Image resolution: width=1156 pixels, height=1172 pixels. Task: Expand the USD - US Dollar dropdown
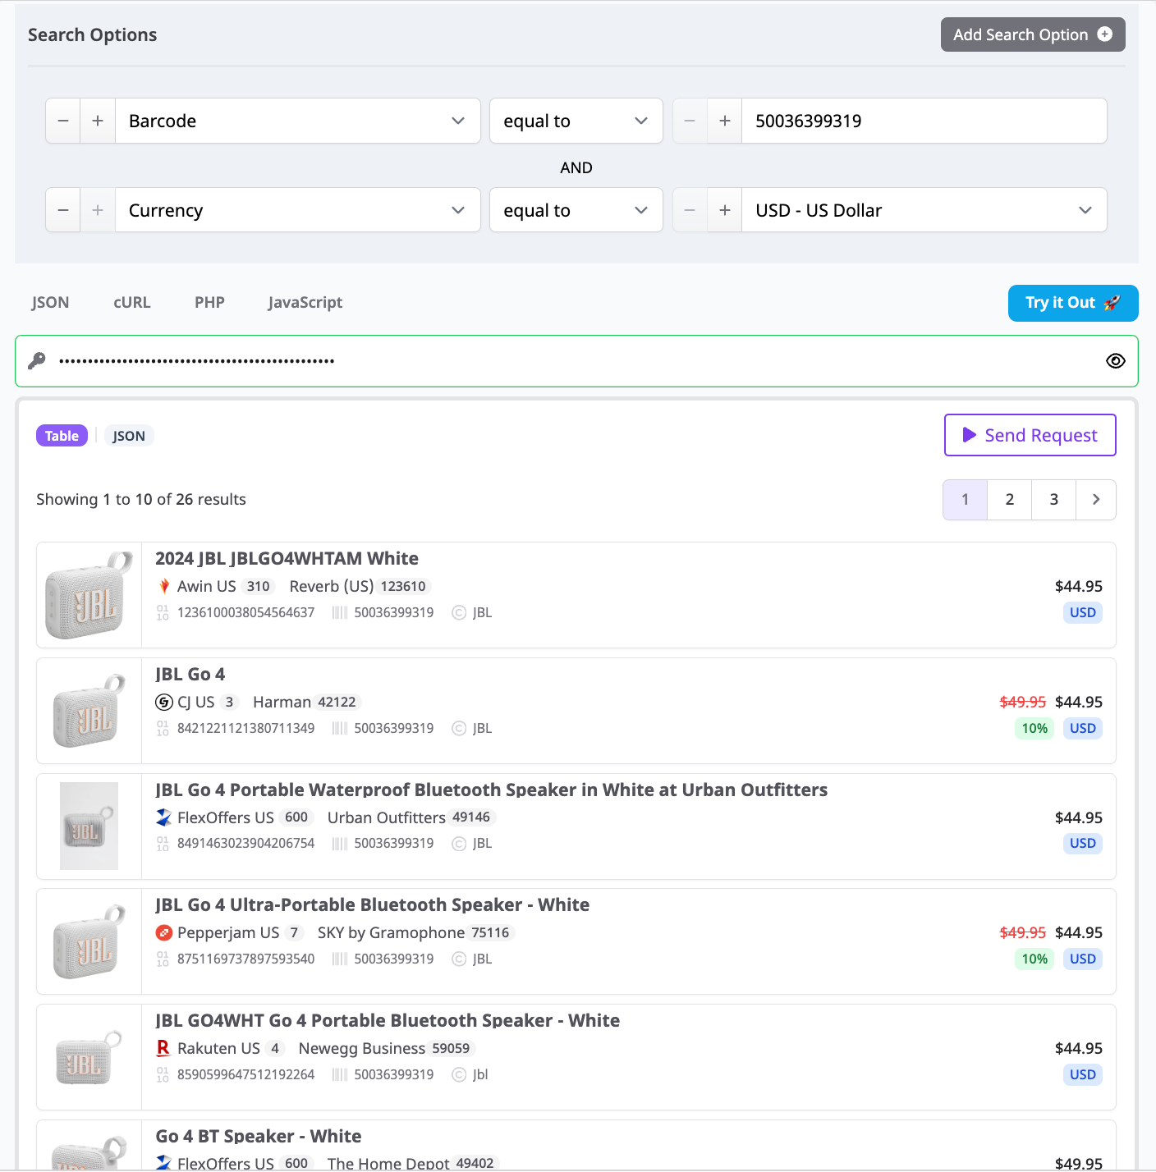[x=924, y=210]
